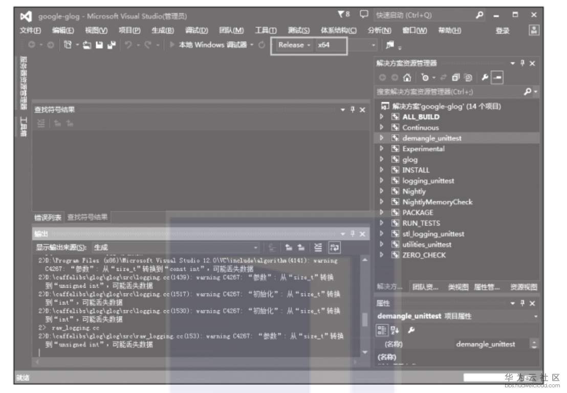567x393 pixels.
Task: Click Solution Explorer show all files icon
Action: coord(468,77)
